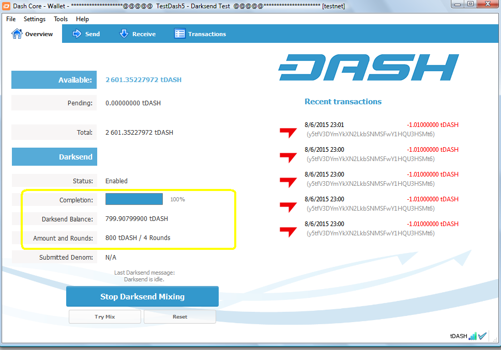
Task: Click the Total balance value in black text
Action: (139, 132)
